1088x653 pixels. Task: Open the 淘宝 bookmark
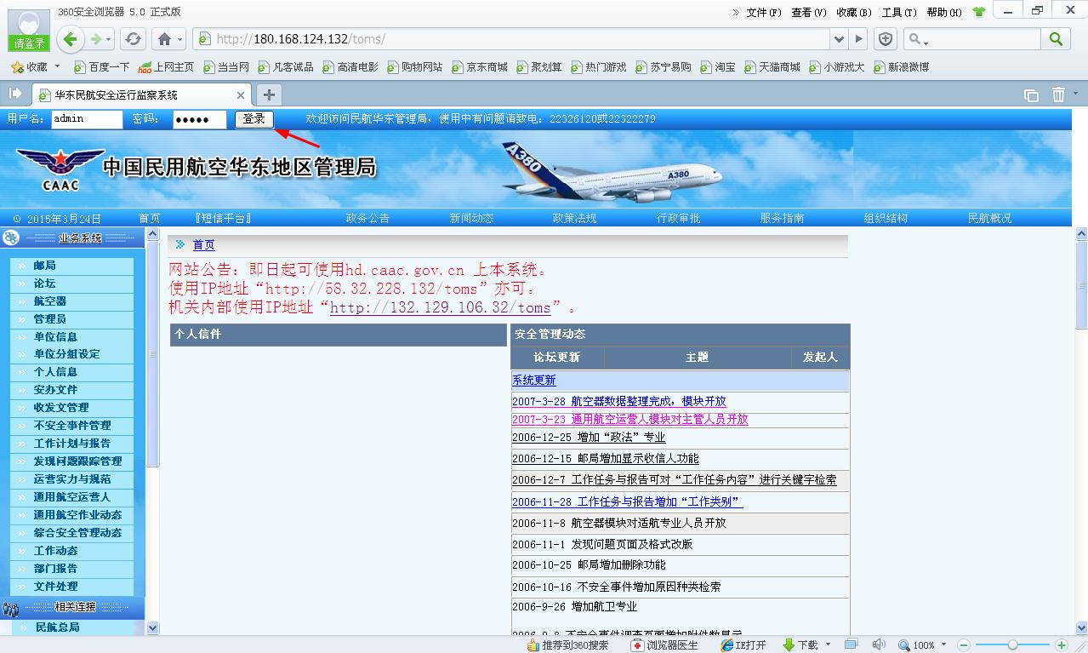(x=718, y=66)
